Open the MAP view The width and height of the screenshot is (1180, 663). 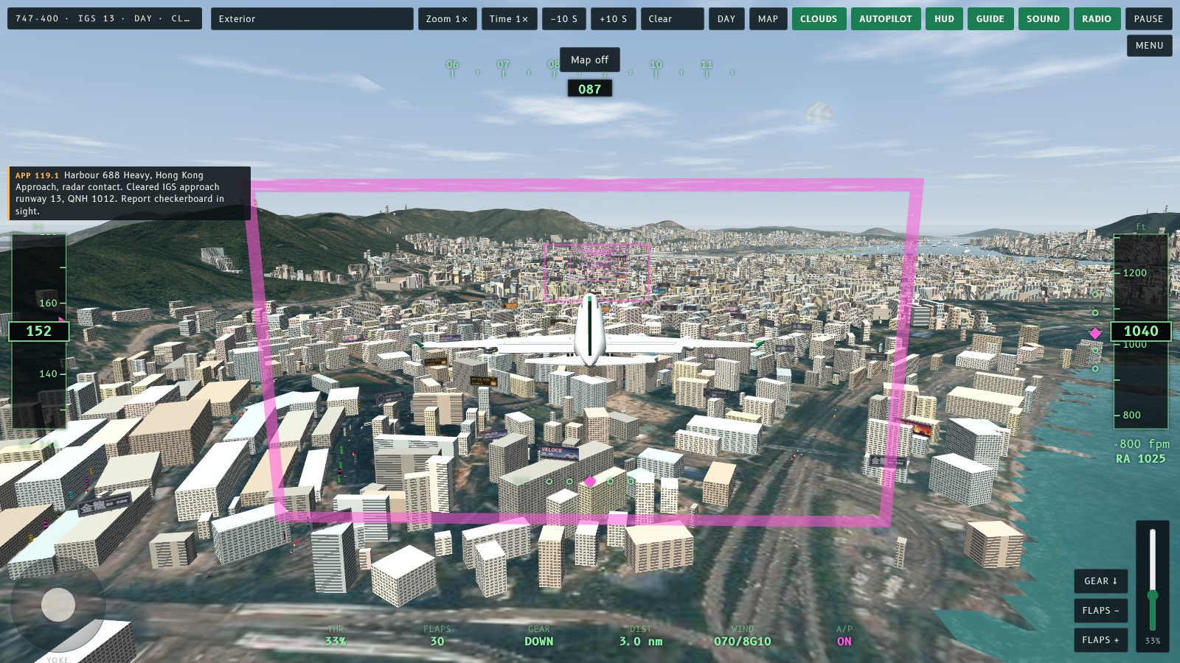coord(768,18)
